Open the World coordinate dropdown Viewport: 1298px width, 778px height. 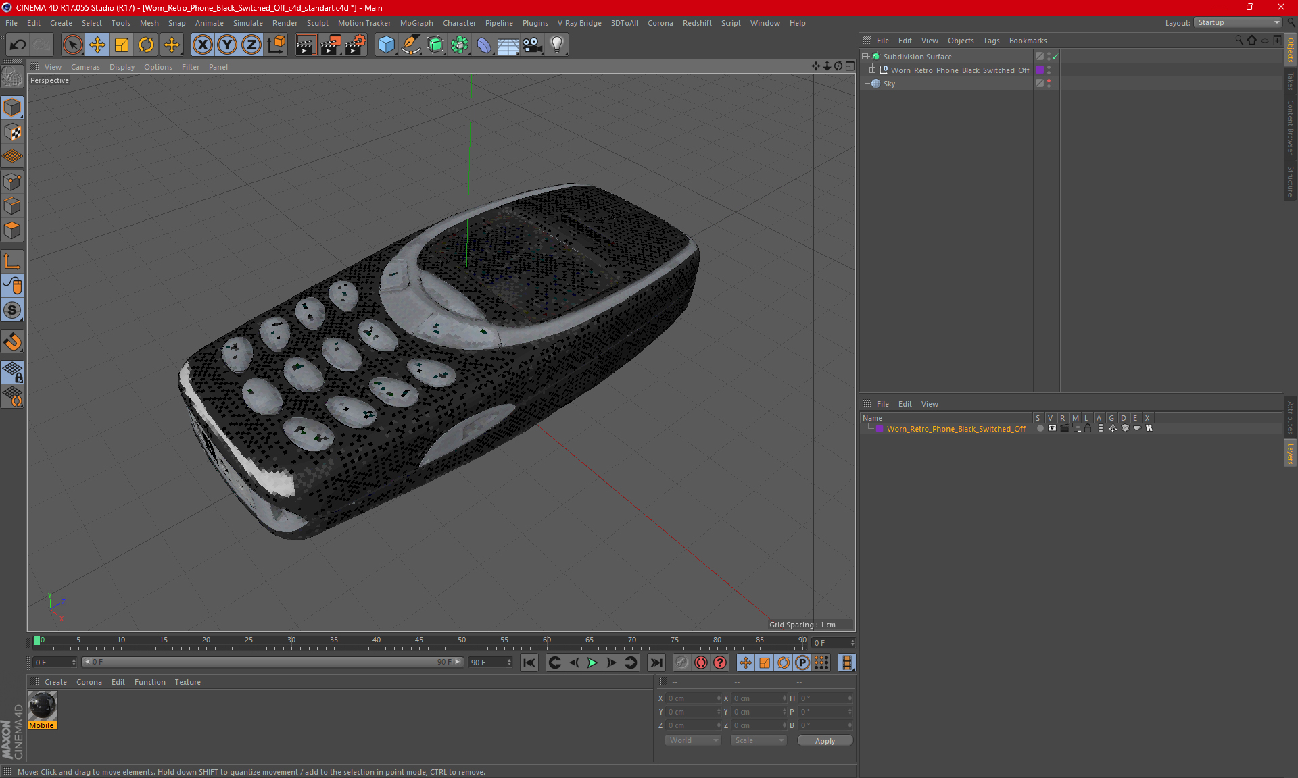[x=693, y=740]
